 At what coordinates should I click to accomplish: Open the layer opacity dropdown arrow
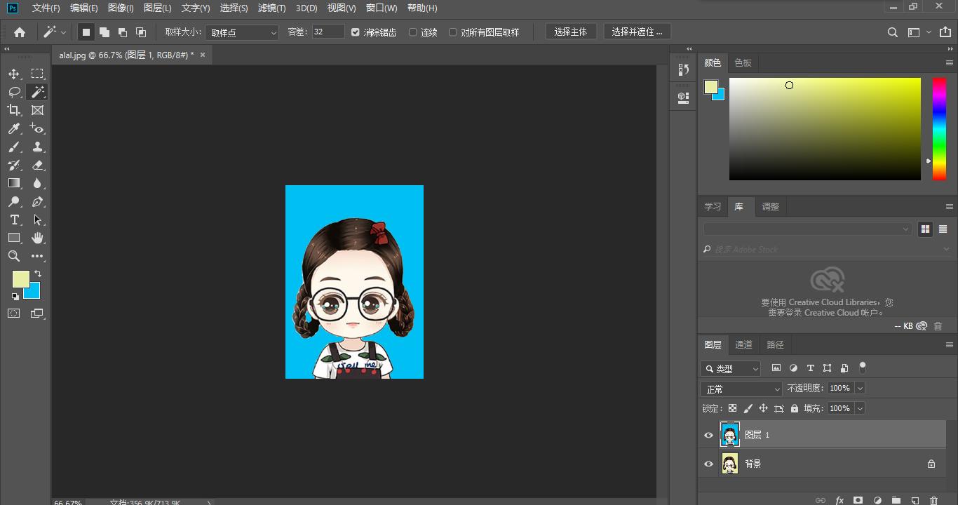pos(860,388)
